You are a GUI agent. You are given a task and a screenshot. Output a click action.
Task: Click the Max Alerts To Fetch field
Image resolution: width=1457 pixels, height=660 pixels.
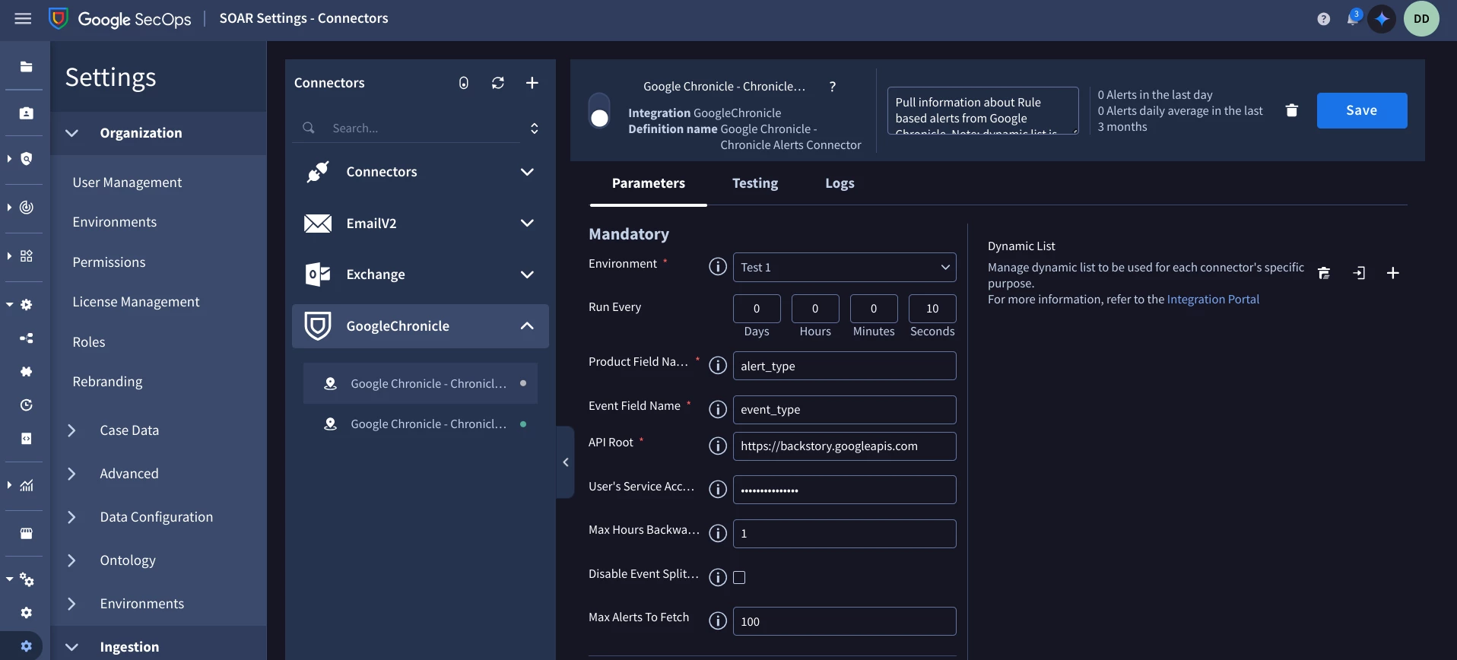pos(844,621)
